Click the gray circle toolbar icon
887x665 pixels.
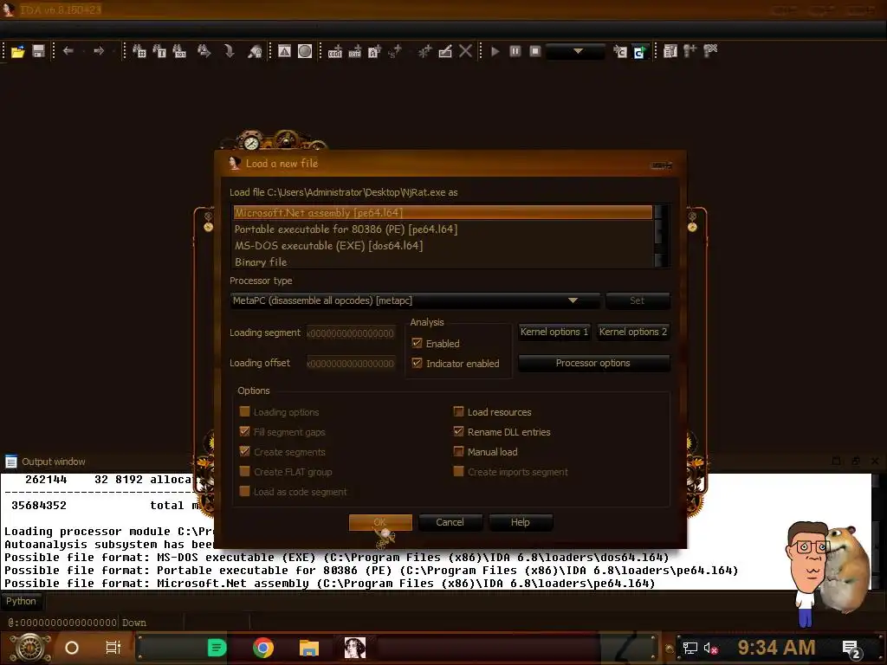(305, 51)
